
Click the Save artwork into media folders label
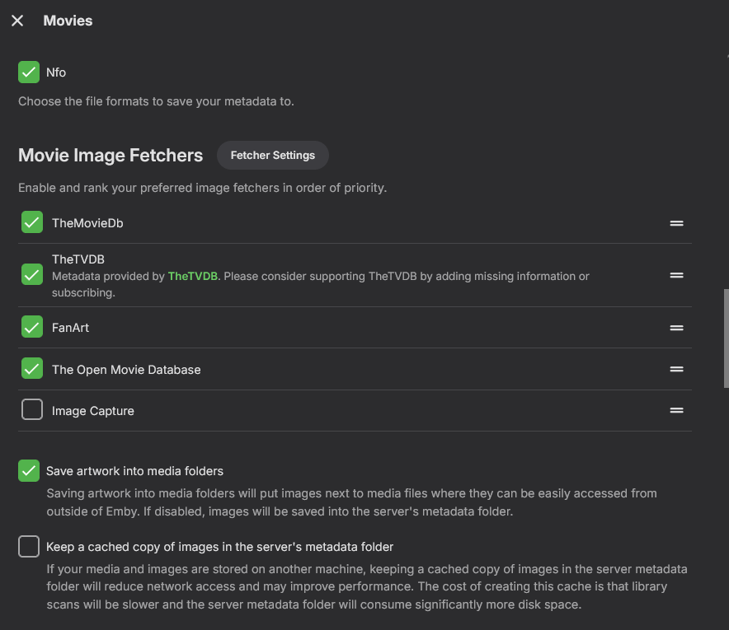coord(134,471)
